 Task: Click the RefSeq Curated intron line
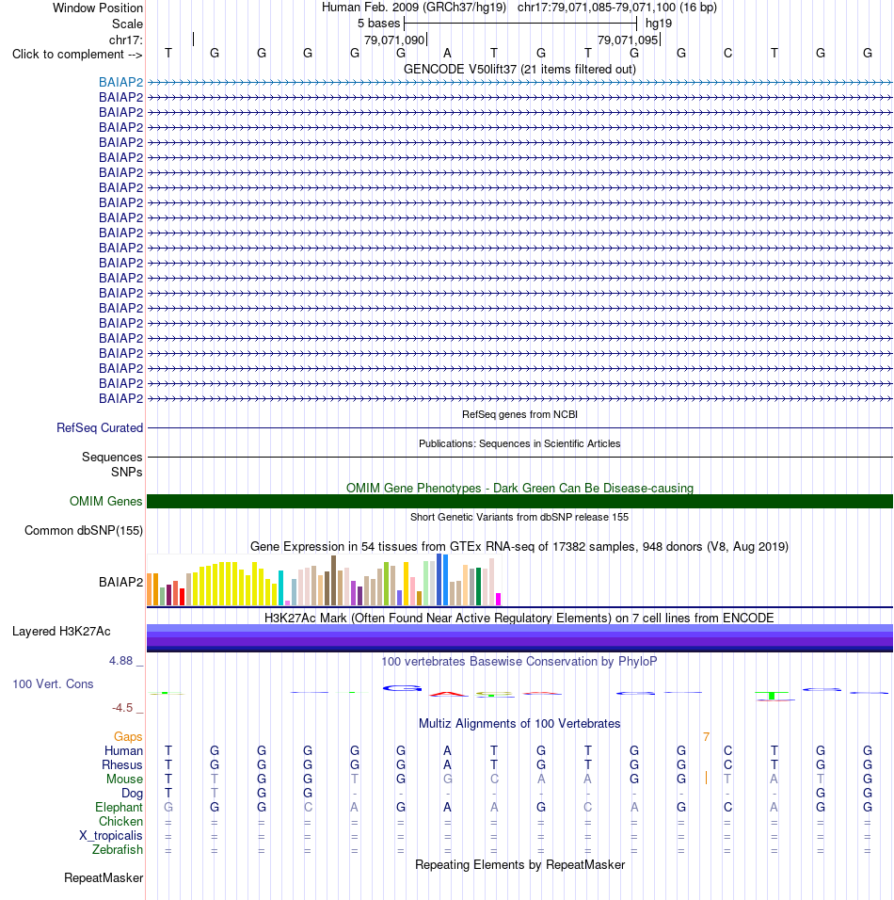tap(519, 427)
